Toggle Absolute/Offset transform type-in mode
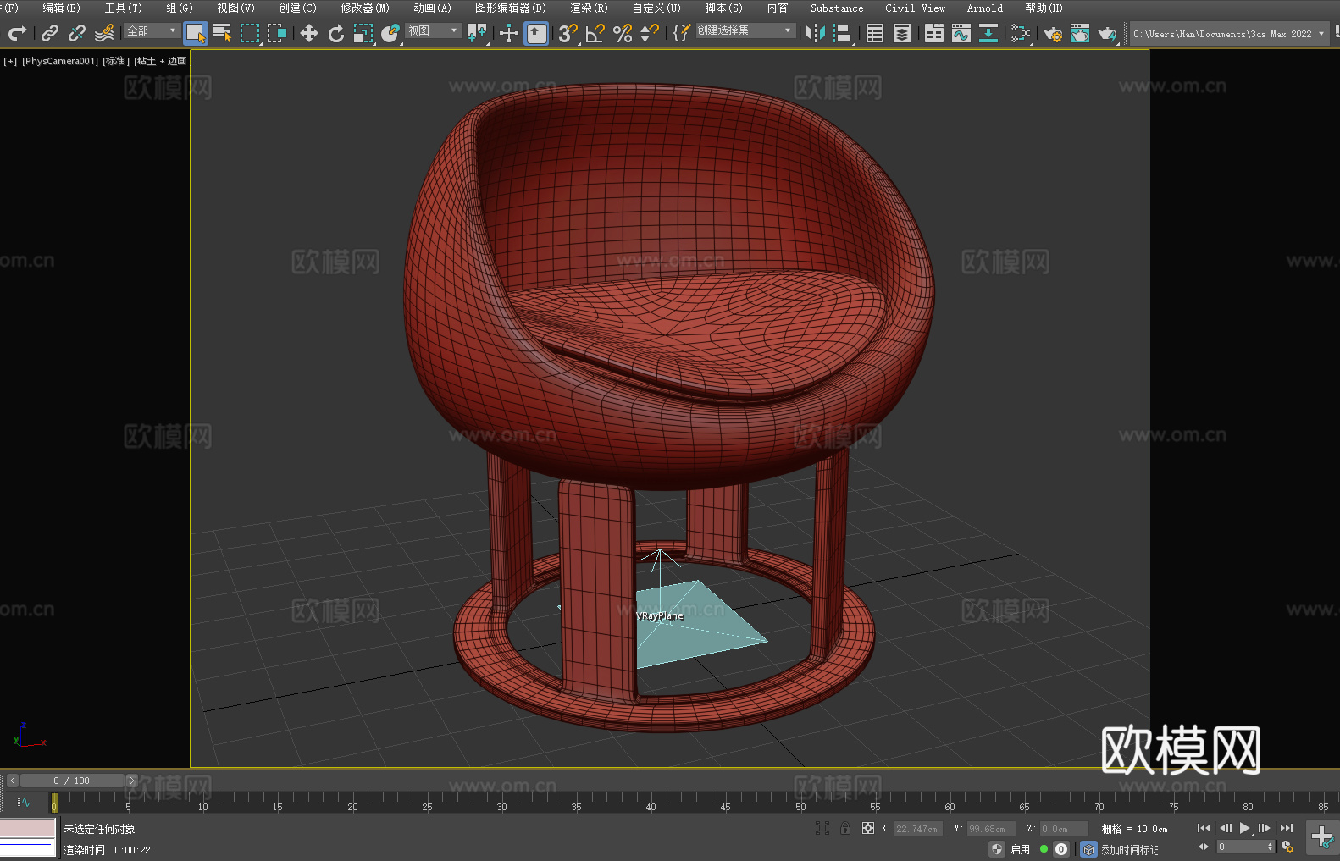The height and width of the screenshot is (861, 1340). click(868, 828)
